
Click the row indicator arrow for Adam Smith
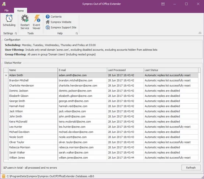[6, 75]
